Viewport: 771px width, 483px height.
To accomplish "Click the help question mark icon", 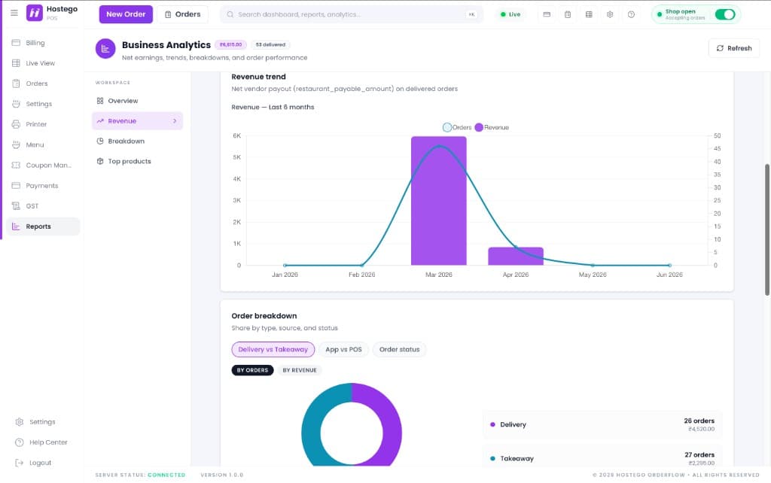I will (631, 14).
